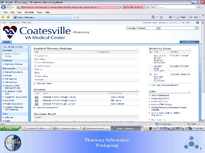Viewport: 205px width, 153px height.
Task: Click the site search magnifier button
Action: pyautogui.click(x=197, y=28)
